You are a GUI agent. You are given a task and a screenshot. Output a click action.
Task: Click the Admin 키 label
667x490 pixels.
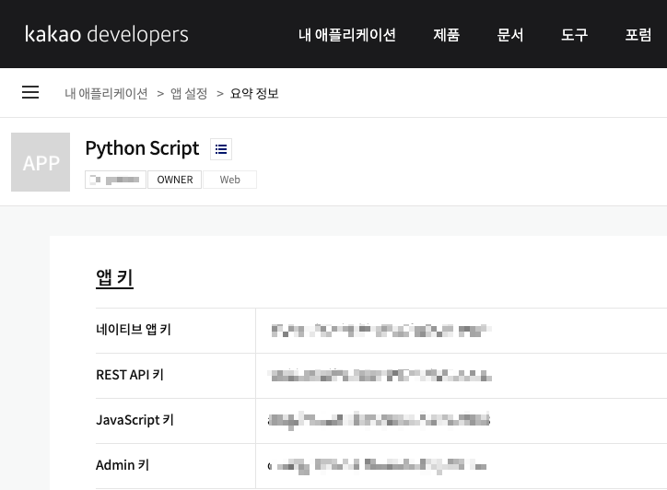(x=123, y=465)
